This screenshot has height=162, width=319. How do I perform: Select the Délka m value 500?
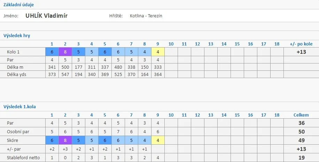pyautogui.click(x=65, y=67)
